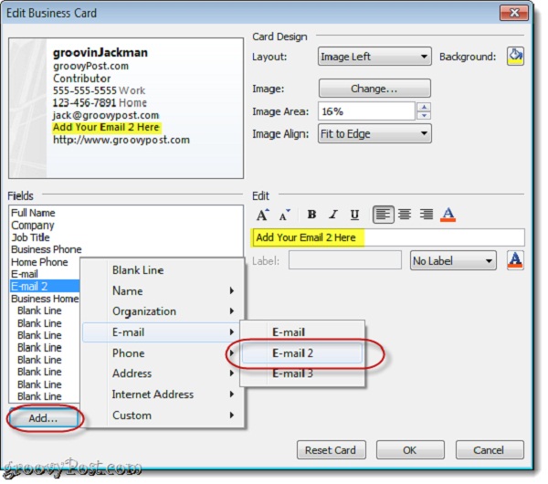The image size is (548, 484).
Task: Click the Decrease Font Size icon
Action: (x=284, y=215)
